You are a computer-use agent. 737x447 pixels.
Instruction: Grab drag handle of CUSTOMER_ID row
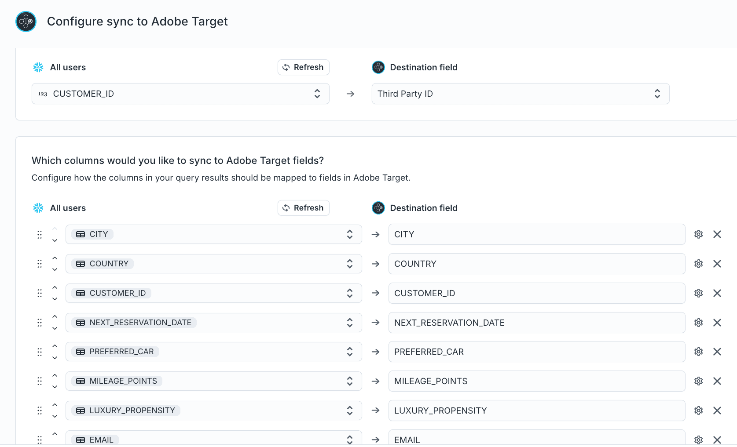[40, 293]
